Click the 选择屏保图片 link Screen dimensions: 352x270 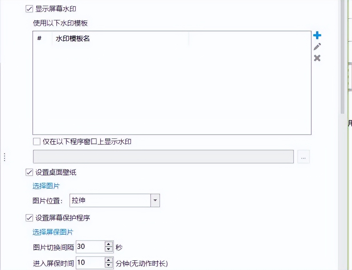click(x=52, y=232)
